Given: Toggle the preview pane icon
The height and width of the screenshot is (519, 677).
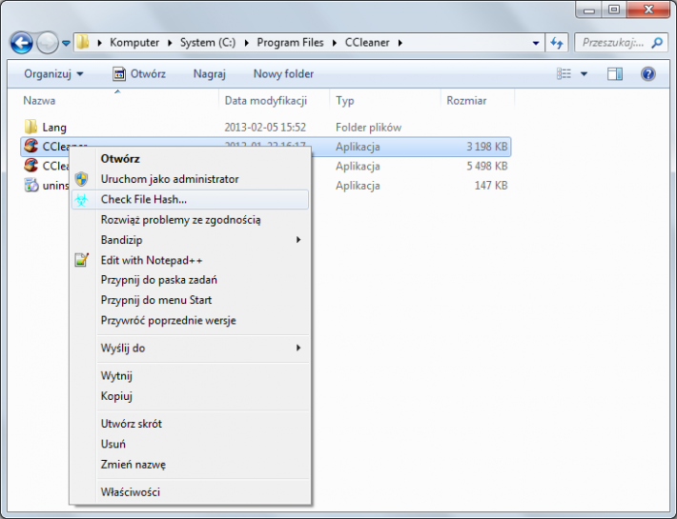Looking at the screenshot, I should click(615, 74).
